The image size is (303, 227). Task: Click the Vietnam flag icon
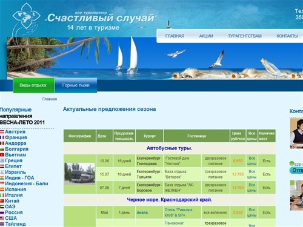coord(2,155)
